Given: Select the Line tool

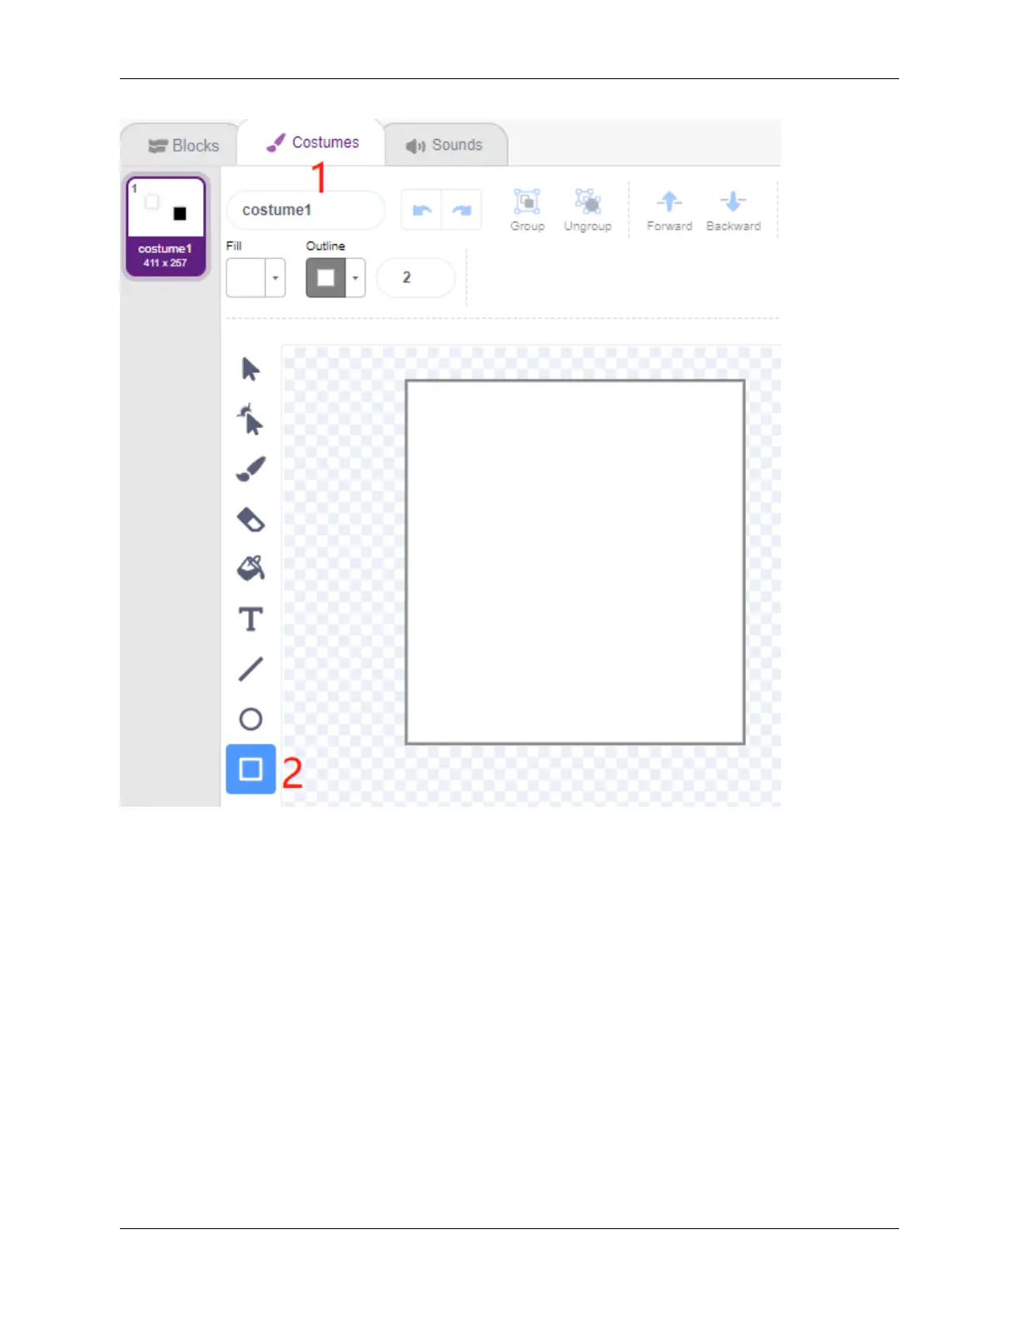Looking at the screenshot, I should [x=251, y=669].
